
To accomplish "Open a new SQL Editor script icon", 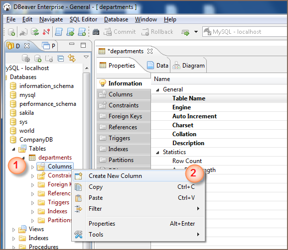I will click(x=82, y=32).
